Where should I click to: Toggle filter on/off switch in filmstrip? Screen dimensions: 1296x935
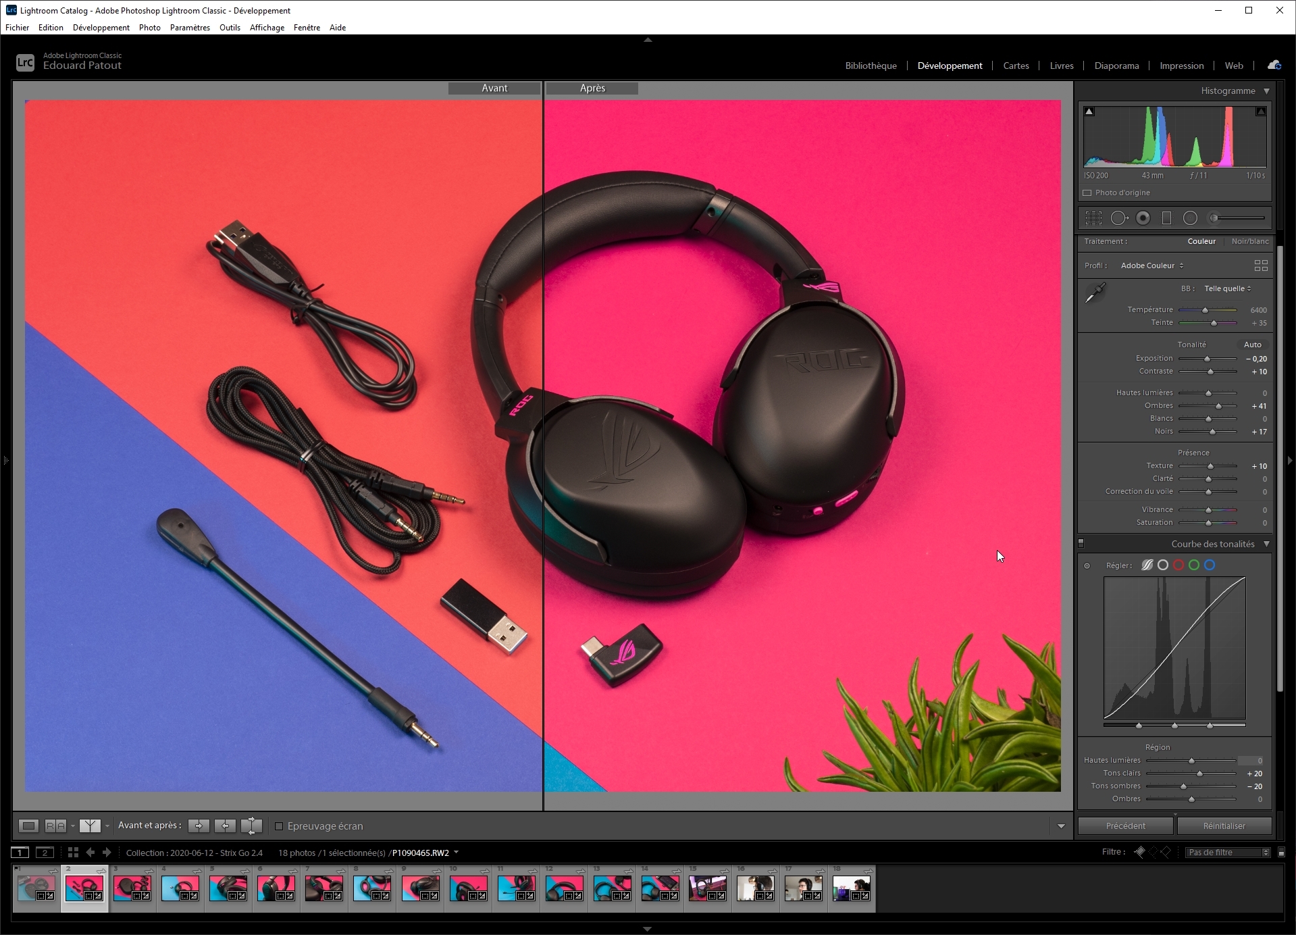pyautogui.click(x=1281, y=853)
